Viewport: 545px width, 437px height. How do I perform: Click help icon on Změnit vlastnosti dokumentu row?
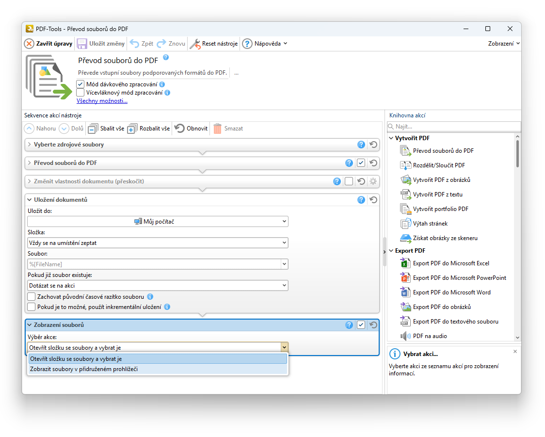coord(337,181)
